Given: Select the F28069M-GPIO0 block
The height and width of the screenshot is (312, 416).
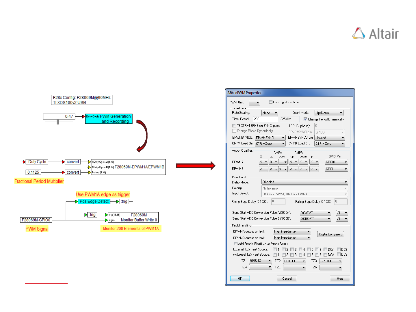Looking at the screenshot, I should point(36,220).
